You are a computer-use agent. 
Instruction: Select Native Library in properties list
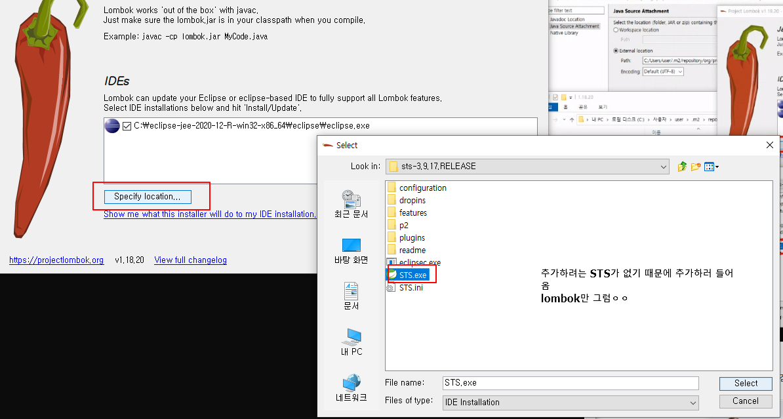pos(564,33)
